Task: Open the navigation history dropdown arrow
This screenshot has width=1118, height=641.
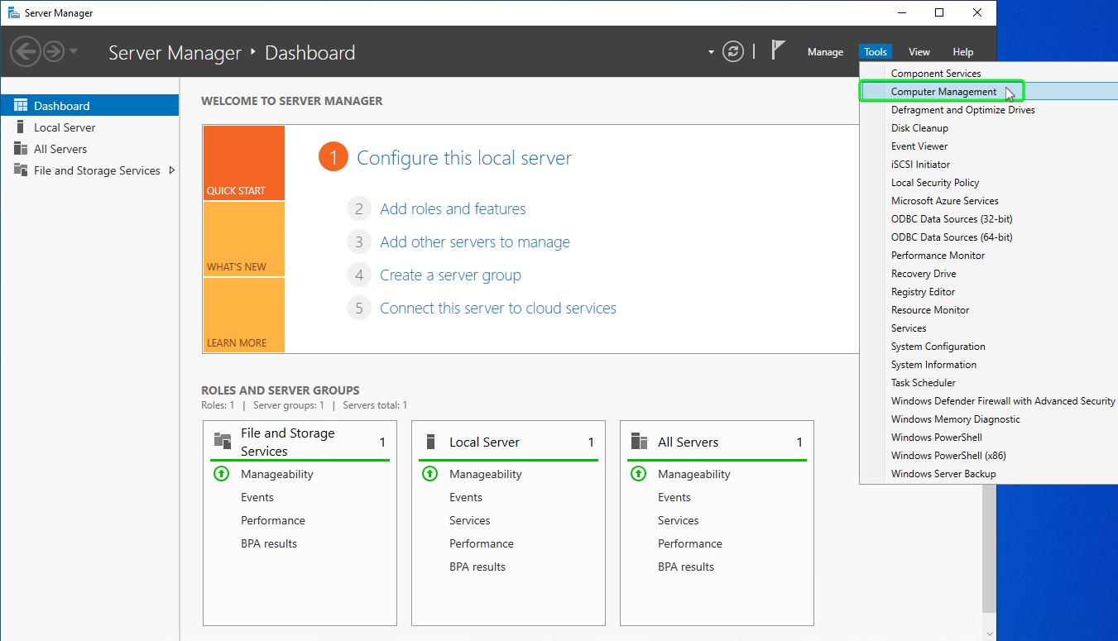Action: (x=74, y=51)
